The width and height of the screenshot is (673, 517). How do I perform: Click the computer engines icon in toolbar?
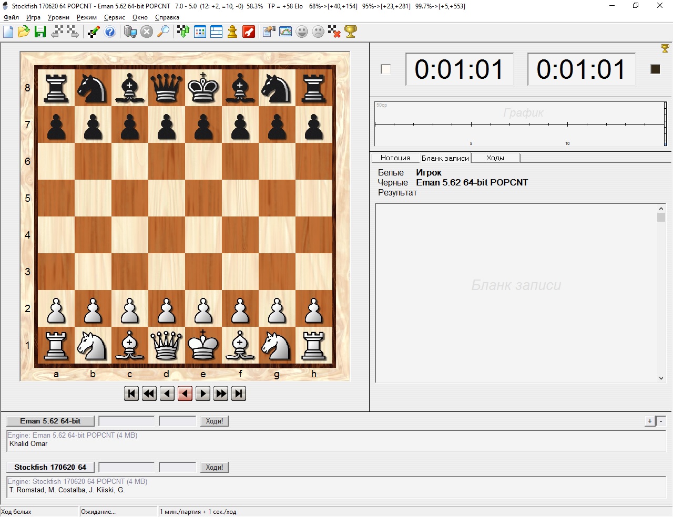tap(130, 32)
